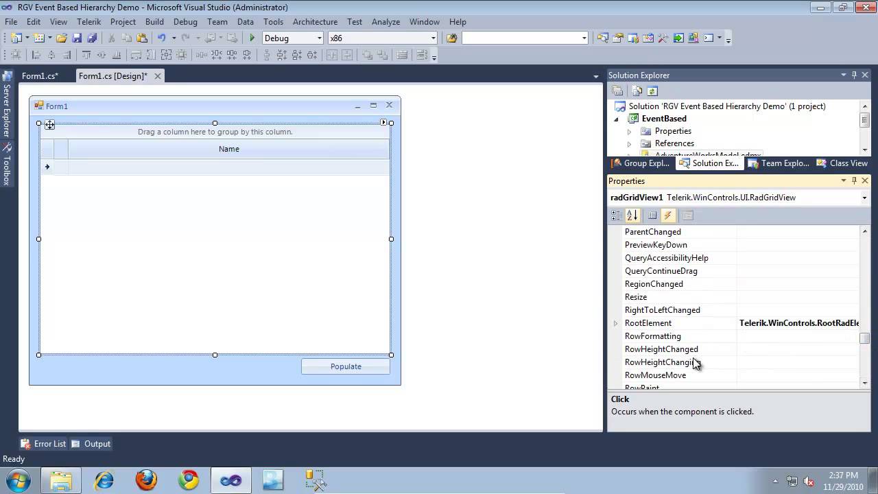The image size is (878, 494).
Task: Collapse the EventBased project node
Action: point(616,119)
